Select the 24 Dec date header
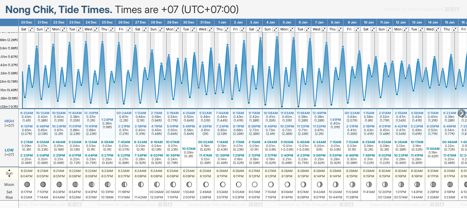 point(91,22)
